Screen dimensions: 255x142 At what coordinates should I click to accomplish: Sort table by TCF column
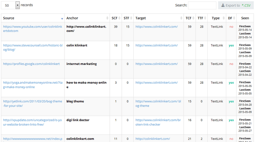click(x=190, y=18)
